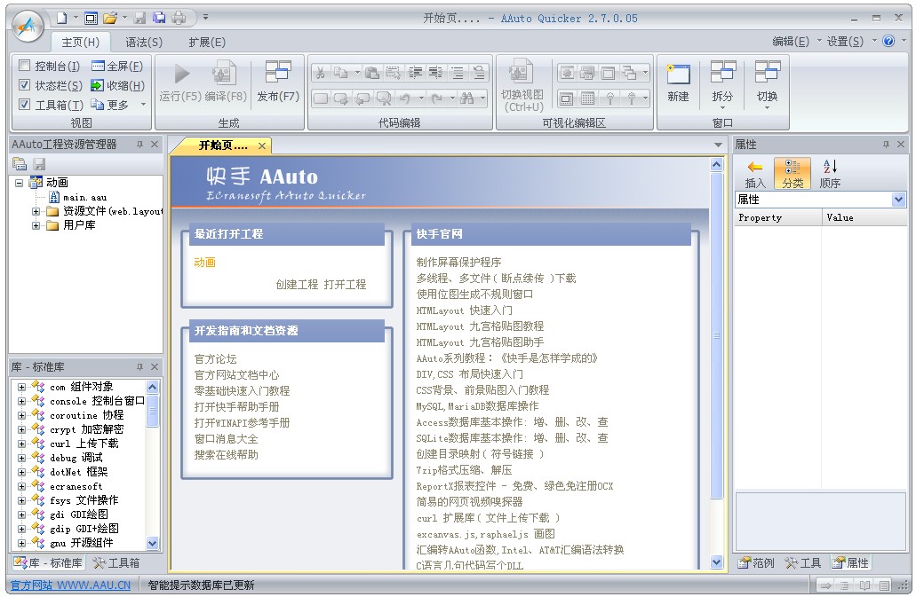Click the new file icon in quick access bar

[61, 18]
